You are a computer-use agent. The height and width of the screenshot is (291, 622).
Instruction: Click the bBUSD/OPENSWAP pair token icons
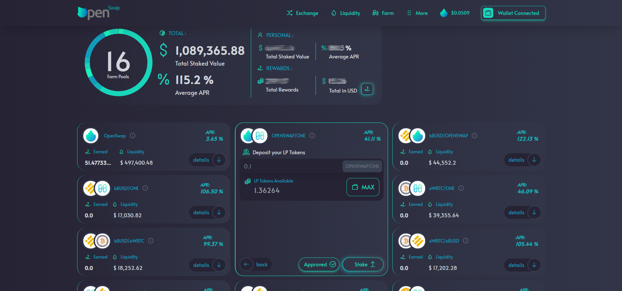pyautogui.click(x=412, y=136)
